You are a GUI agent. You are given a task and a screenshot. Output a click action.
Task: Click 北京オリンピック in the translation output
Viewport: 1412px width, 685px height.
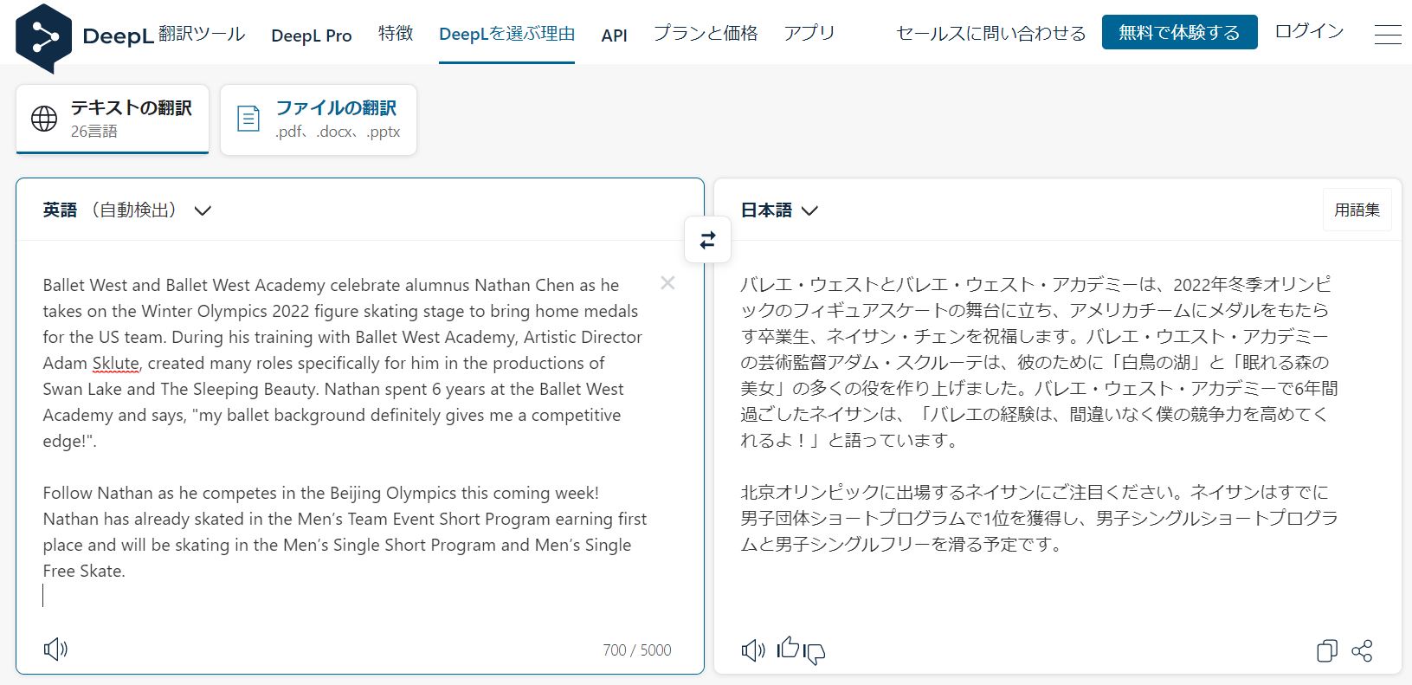click(x=809, y=492)
